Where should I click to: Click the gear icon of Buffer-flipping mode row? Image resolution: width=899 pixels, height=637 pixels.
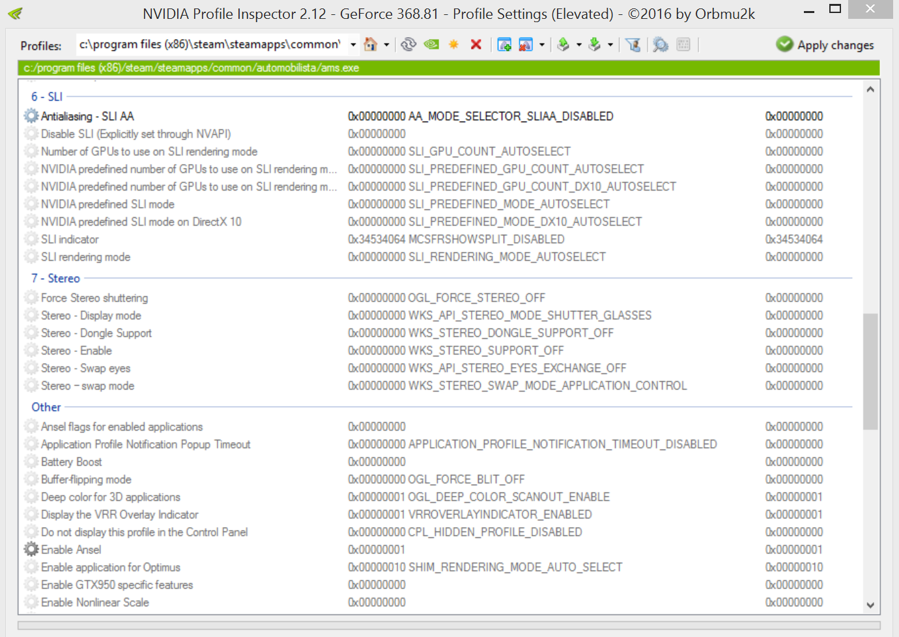tap(31, 479)
